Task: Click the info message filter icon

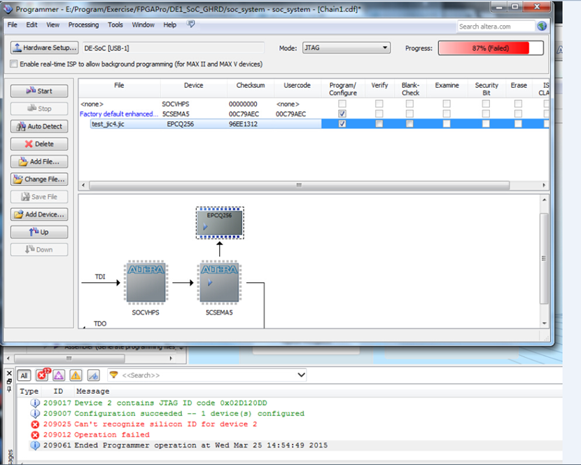Action: click(93, 375)
